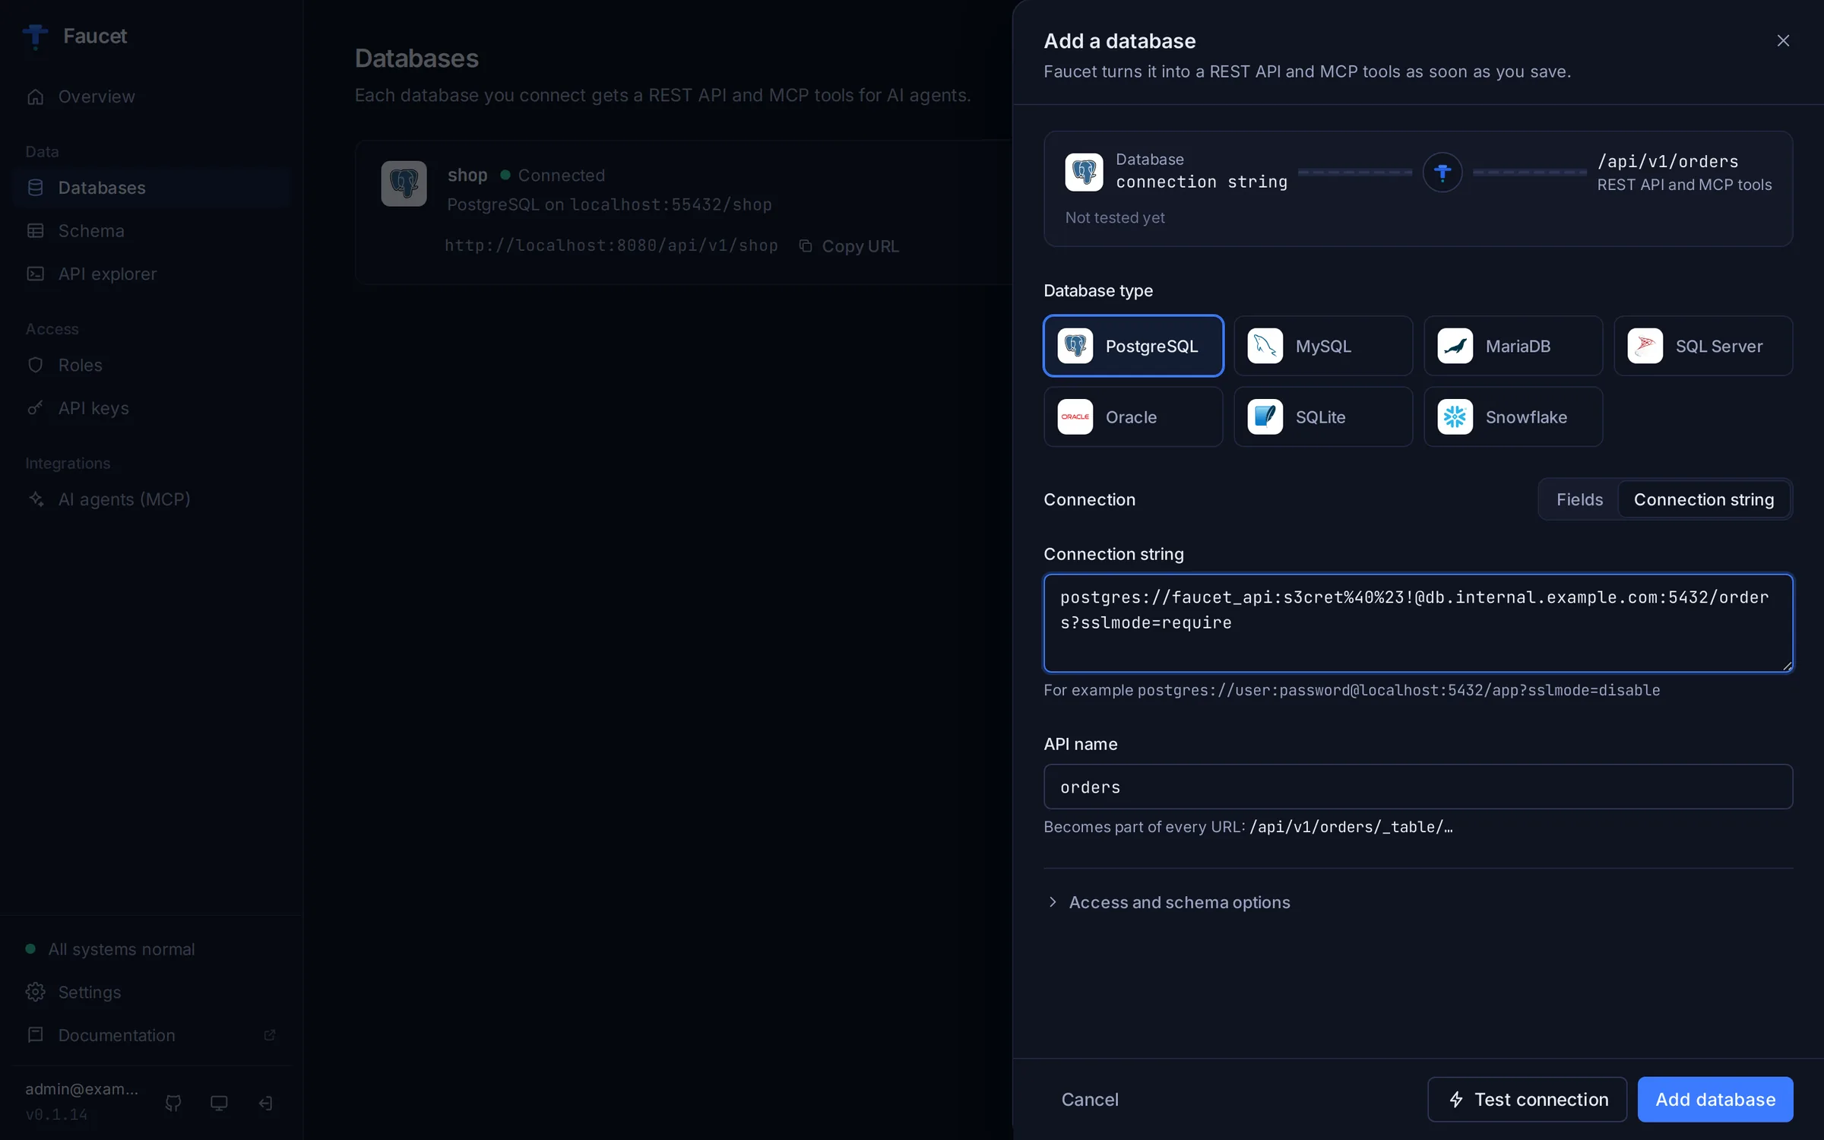The width and height of the screenshot is (1824, 1140).
Task: Open AI agents (MCP) integrations
Action: 151,499
